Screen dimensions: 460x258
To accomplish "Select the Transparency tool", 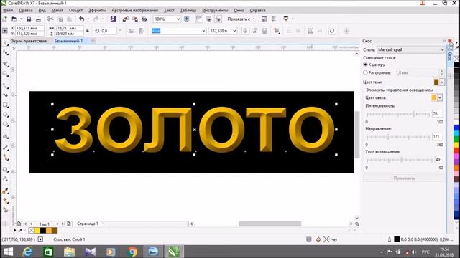I will coord(6,179).
